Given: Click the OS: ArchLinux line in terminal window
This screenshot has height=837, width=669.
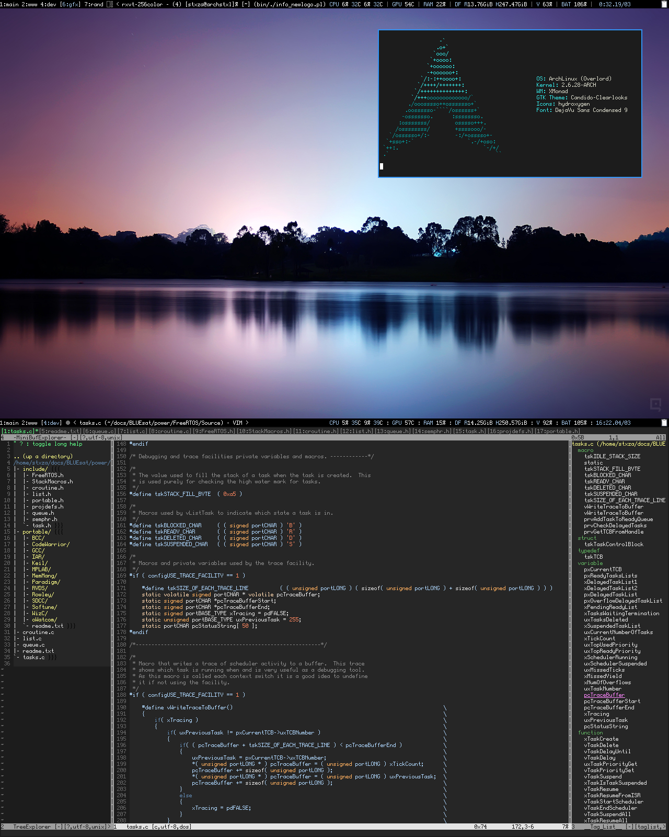Looking at the screenshot, I should click(x=574, y=79).
